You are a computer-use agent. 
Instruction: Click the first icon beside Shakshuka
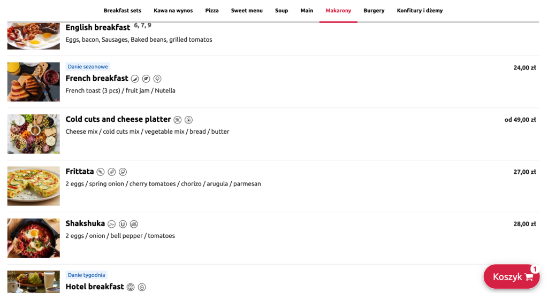pyautogui.click(x=111, y=224)
